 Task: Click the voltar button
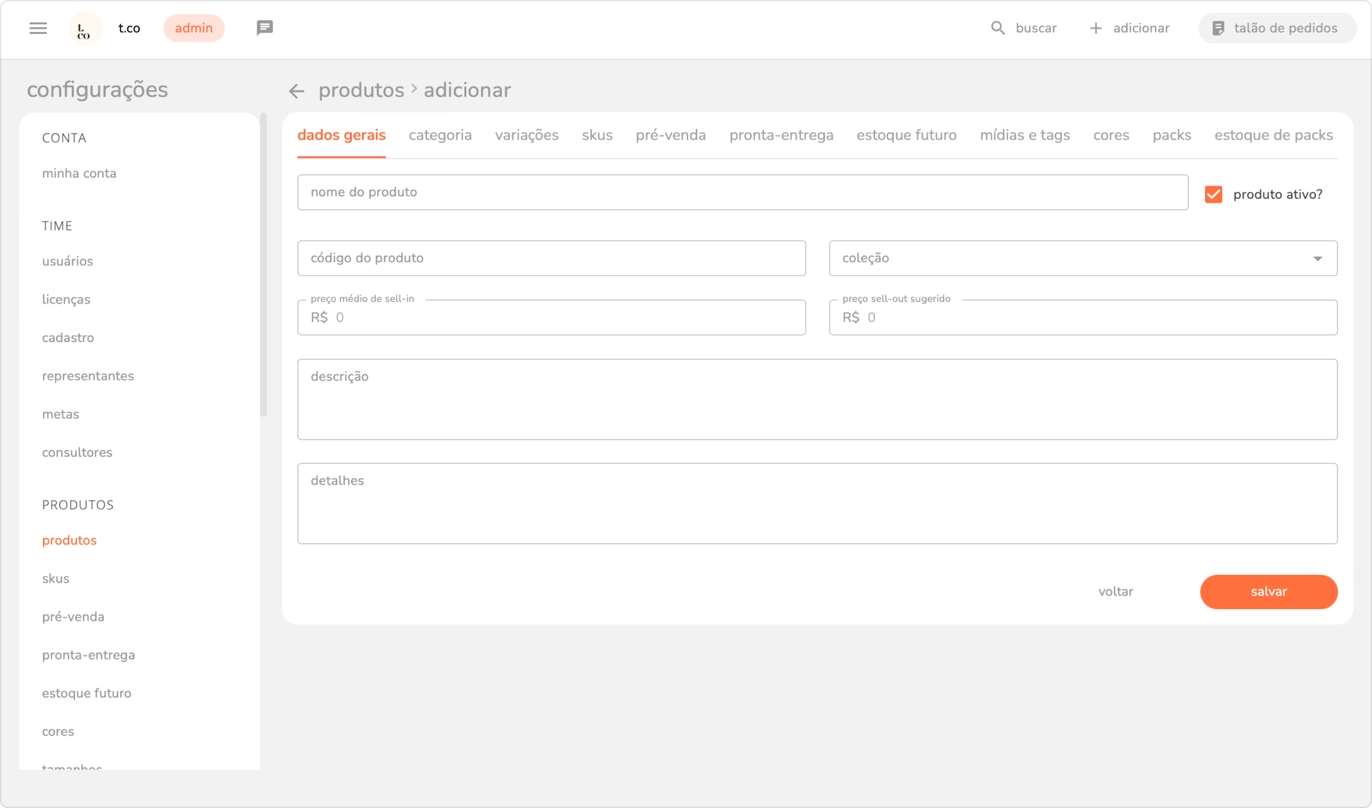point(1115,592)
